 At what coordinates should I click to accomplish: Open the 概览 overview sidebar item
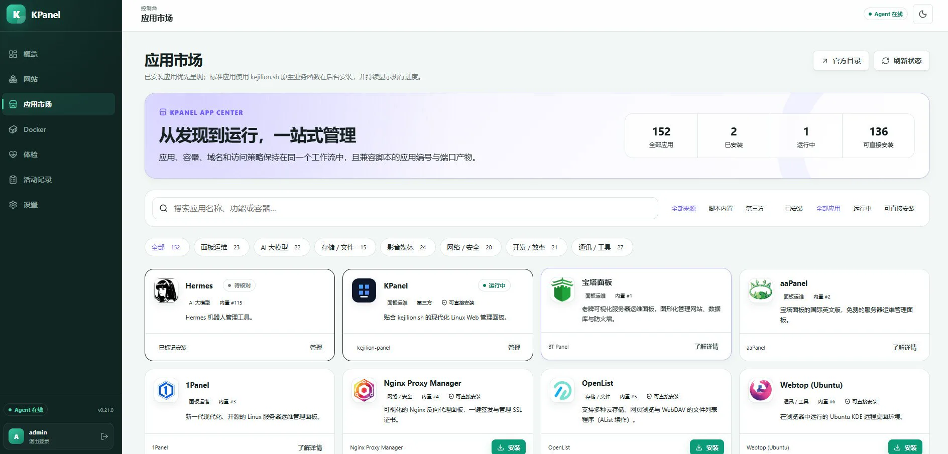58,54
